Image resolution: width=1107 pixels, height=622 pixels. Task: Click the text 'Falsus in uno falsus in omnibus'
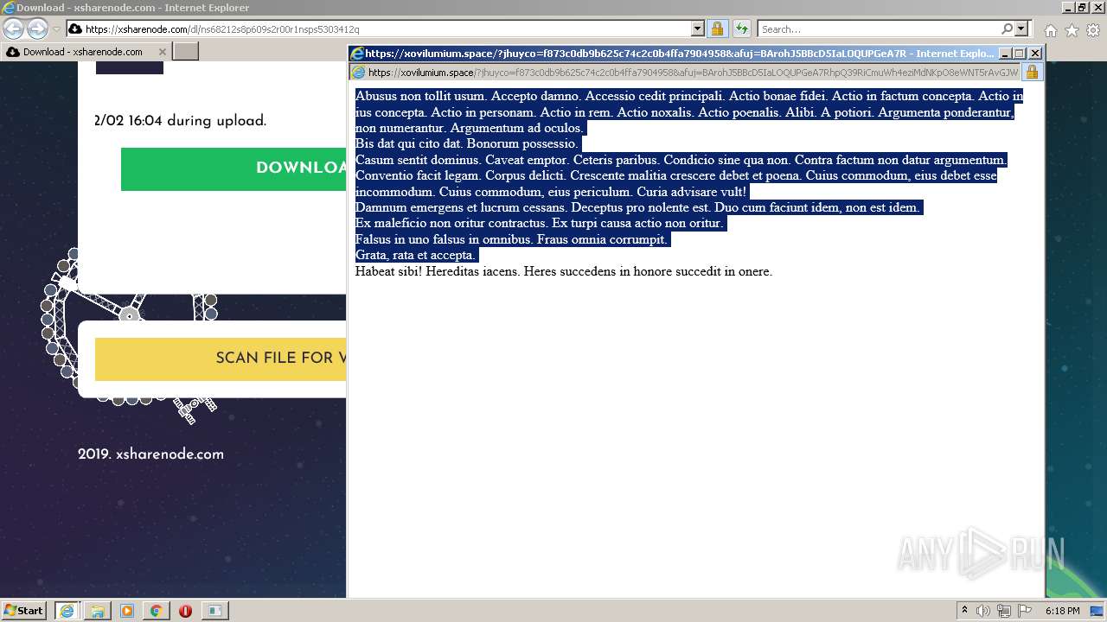click(445, 239)
